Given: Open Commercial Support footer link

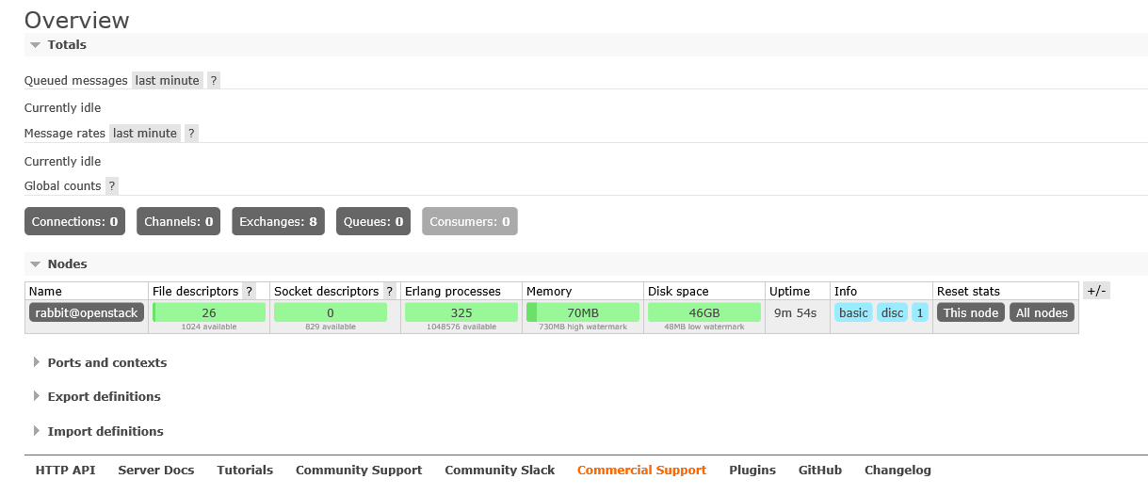Looking at the screenshot, I should 641,470.
